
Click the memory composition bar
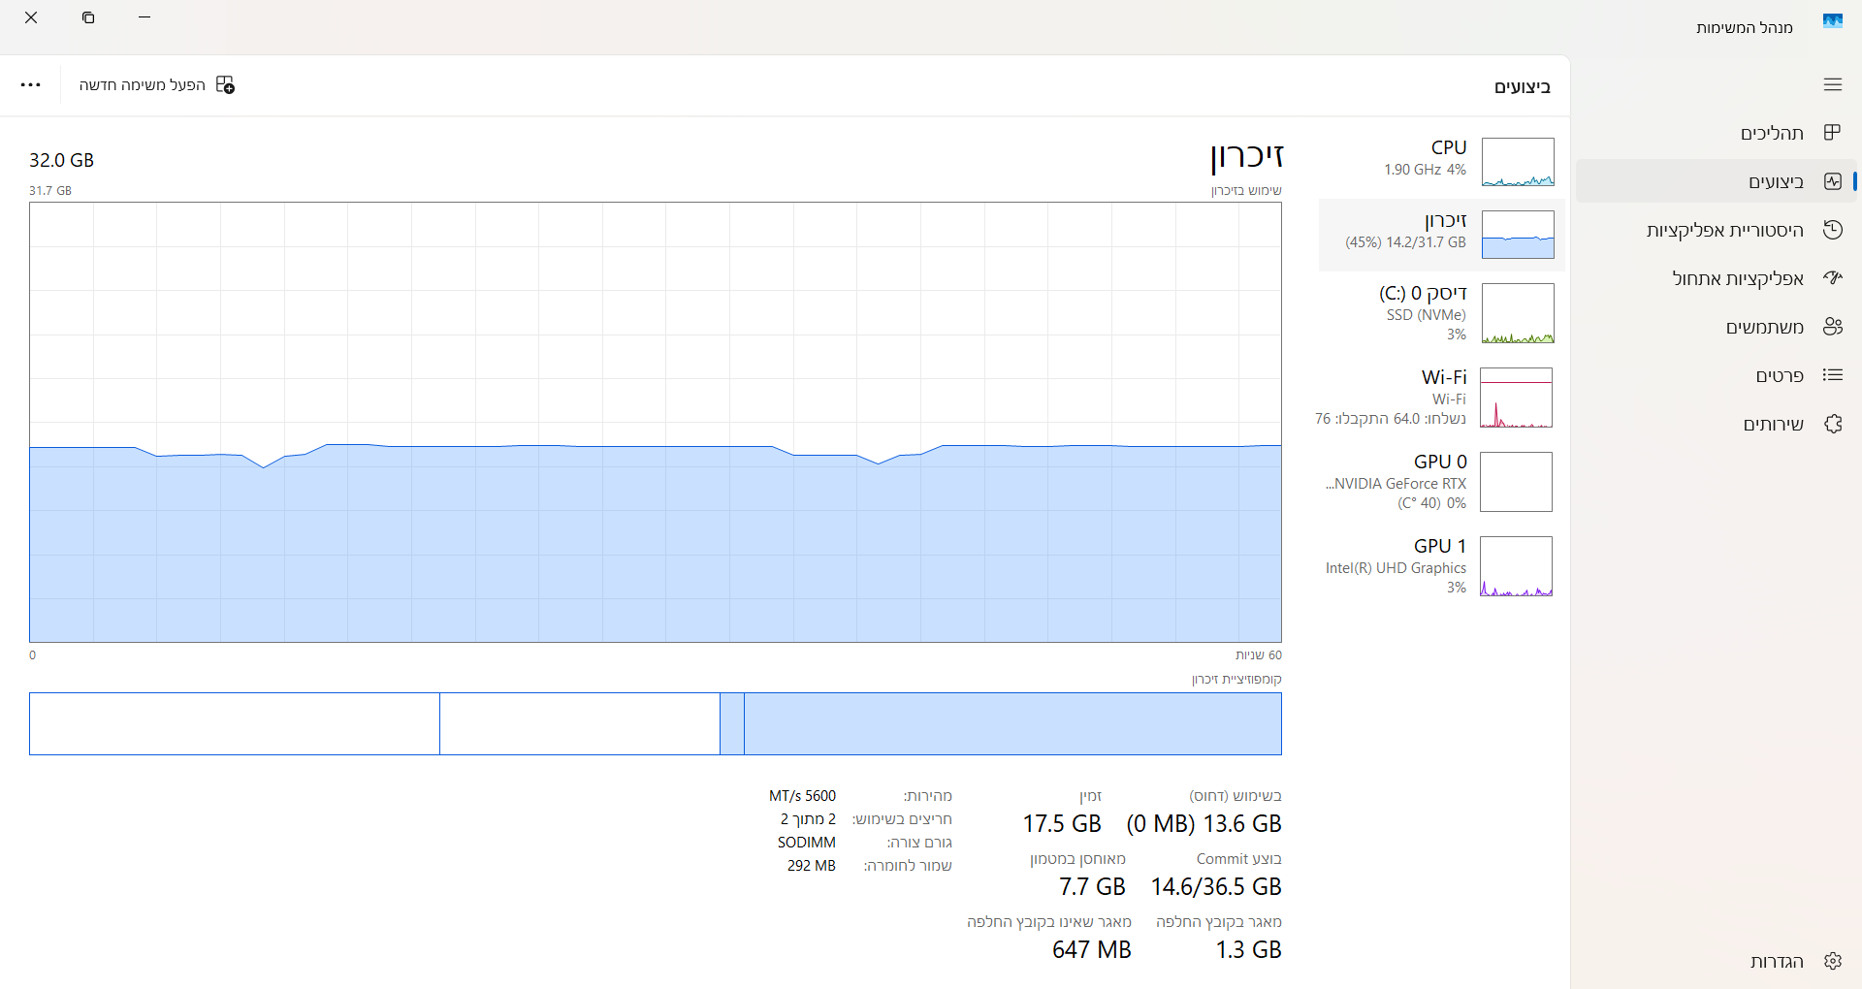pos(655,723)
